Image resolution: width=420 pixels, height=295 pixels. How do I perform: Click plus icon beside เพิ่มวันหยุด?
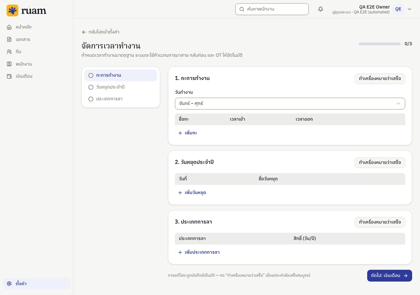click(x=180, y=193)
